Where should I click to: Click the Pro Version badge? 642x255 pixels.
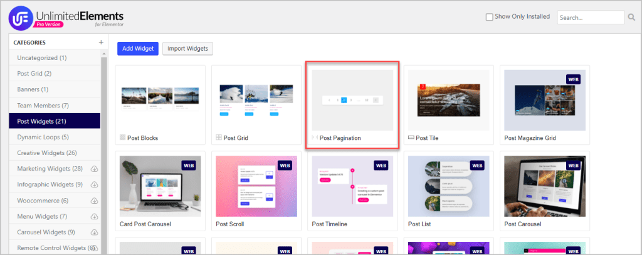pos(49,24)
